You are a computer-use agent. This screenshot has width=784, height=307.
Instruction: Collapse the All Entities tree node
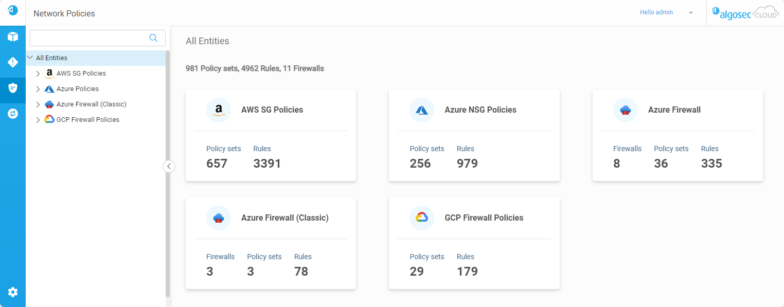(x=30, y=58)
